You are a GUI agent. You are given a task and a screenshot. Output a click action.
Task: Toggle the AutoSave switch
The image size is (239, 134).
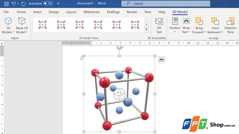pos(48,3)
